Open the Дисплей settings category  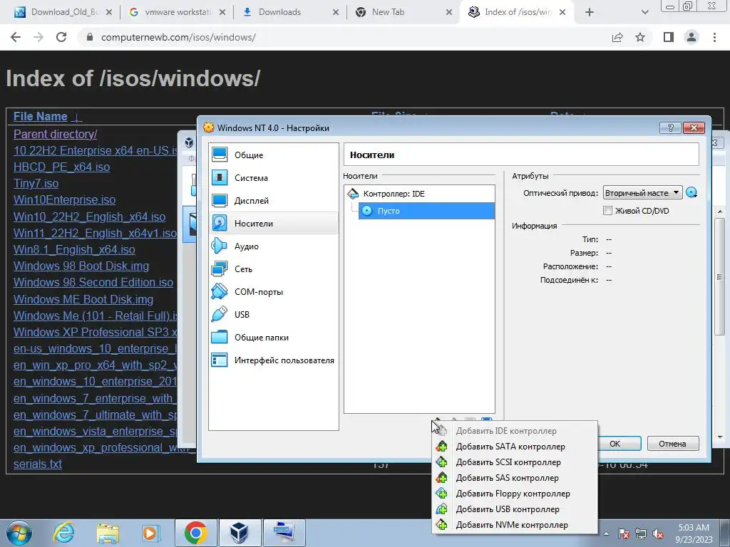273,200
